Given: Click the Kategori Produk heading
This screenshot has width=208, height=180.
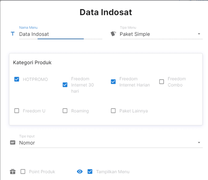Looking at the screenshot, I should coord(32,63).
